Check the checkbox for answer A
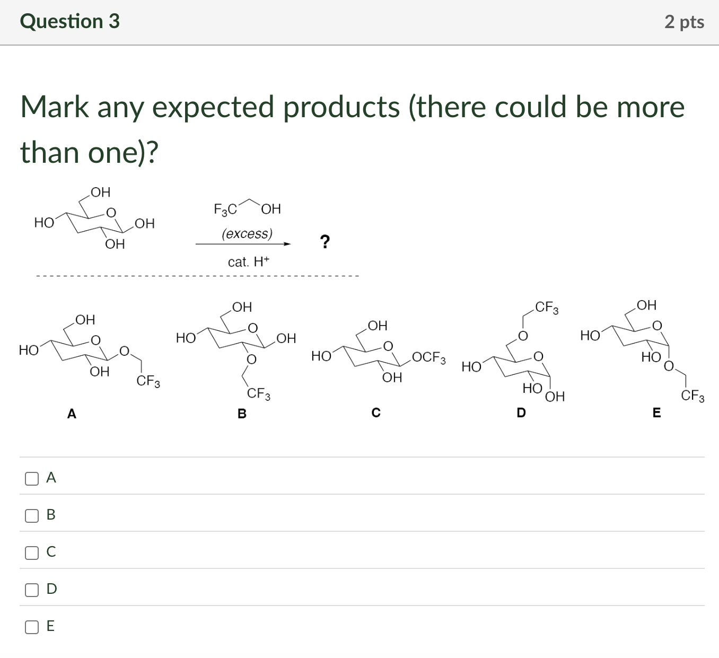 pos(32,479)
